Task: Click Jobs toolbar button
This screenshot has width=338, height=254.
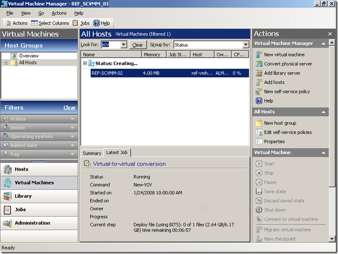Action: 81,23
